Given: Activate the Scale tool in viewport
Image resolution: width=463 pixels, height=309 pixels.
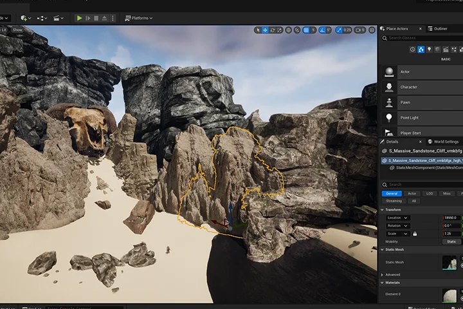Looking at the screenshot, I should (x=279, y=30).
